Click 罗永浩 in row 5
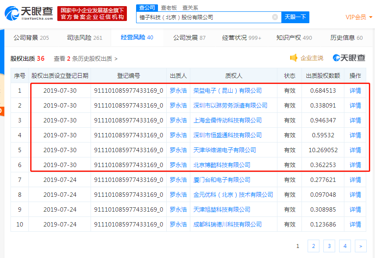375x258 pixels. point(178,150)
